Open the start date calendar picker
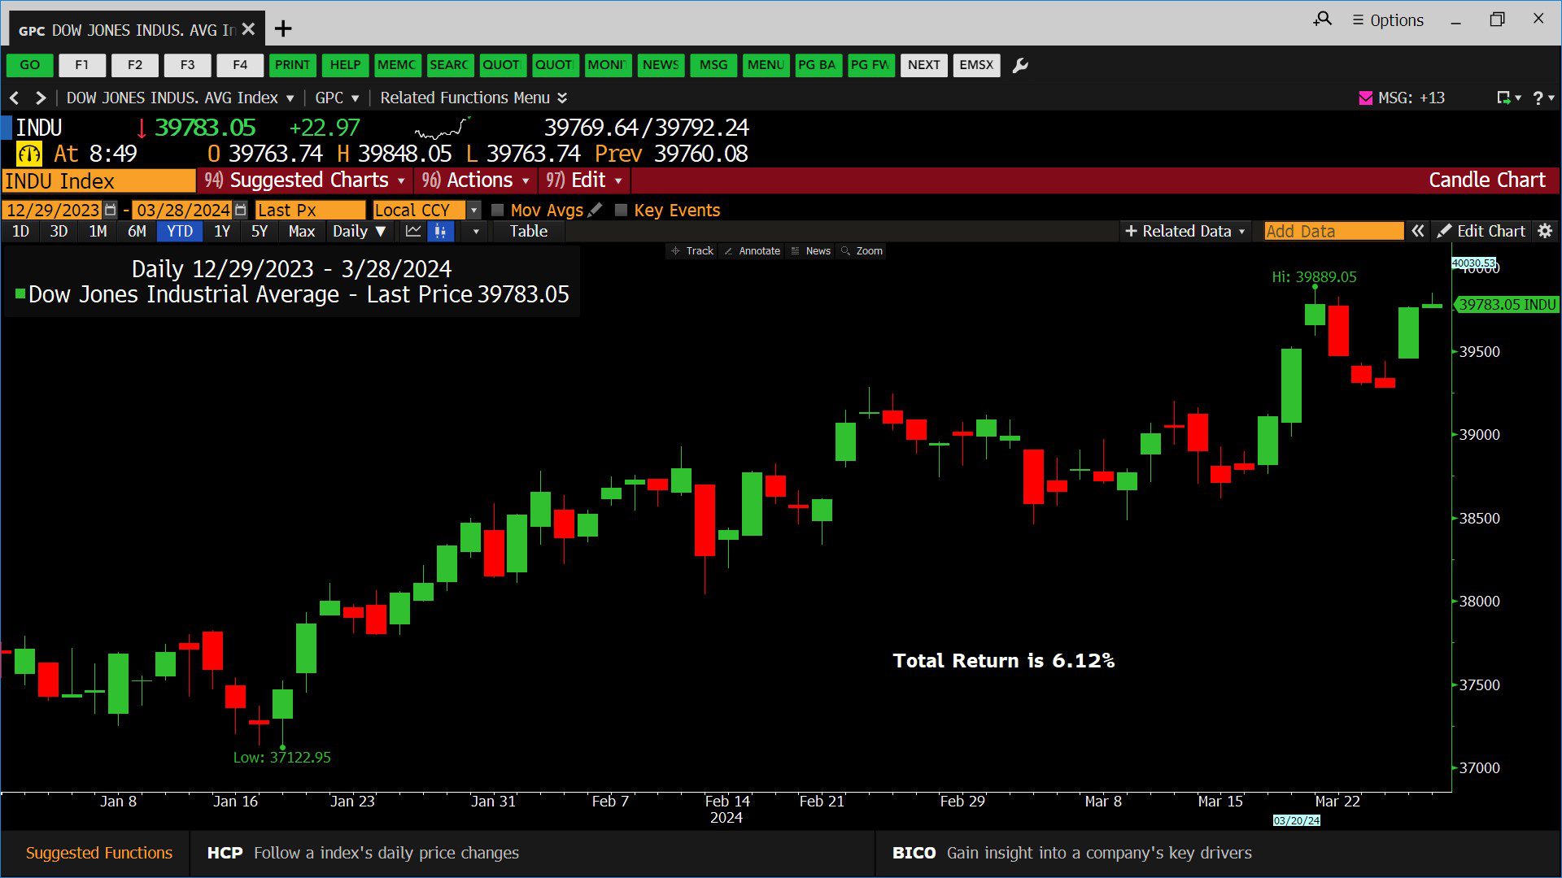The width and height of the screenshot is (1562, 878). (x=111, y=210)
